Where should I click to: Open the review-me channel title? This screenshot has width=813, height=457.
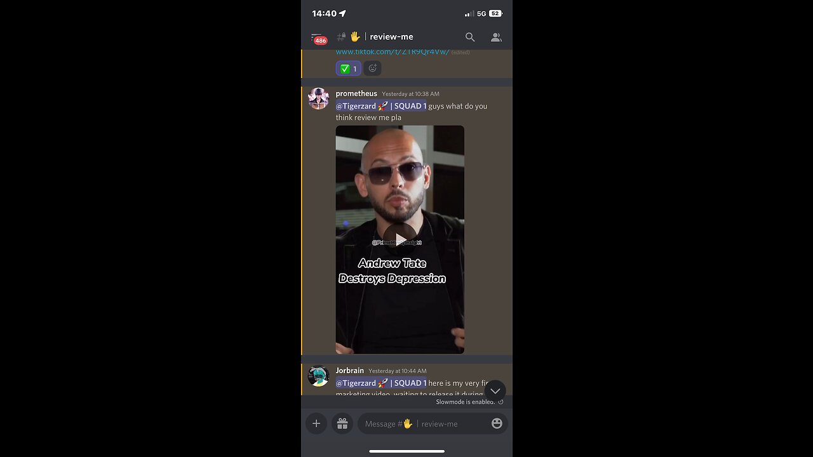[391, 37]
